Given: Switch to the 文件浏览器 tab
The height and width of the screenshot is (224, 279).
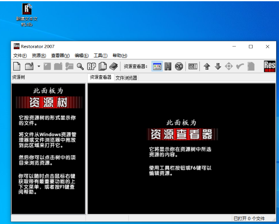Looking at the screenshot, I should (x=126, y=78).
